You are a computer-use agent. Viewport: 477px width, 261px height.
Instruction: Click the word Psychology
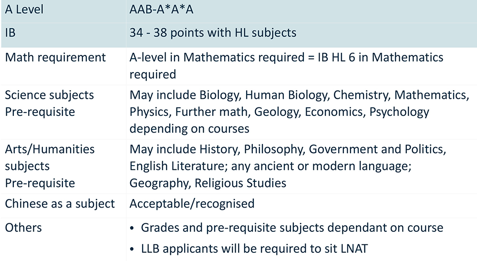399,112
